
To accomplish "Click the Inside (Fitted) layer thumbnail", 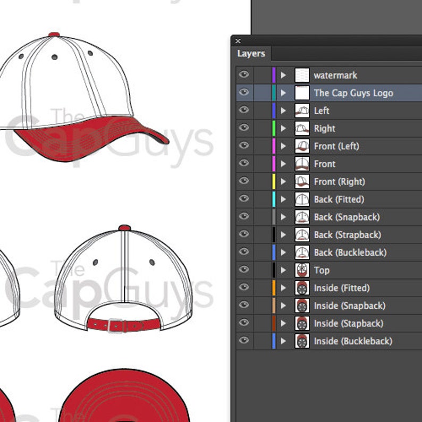I will (302, 288).
